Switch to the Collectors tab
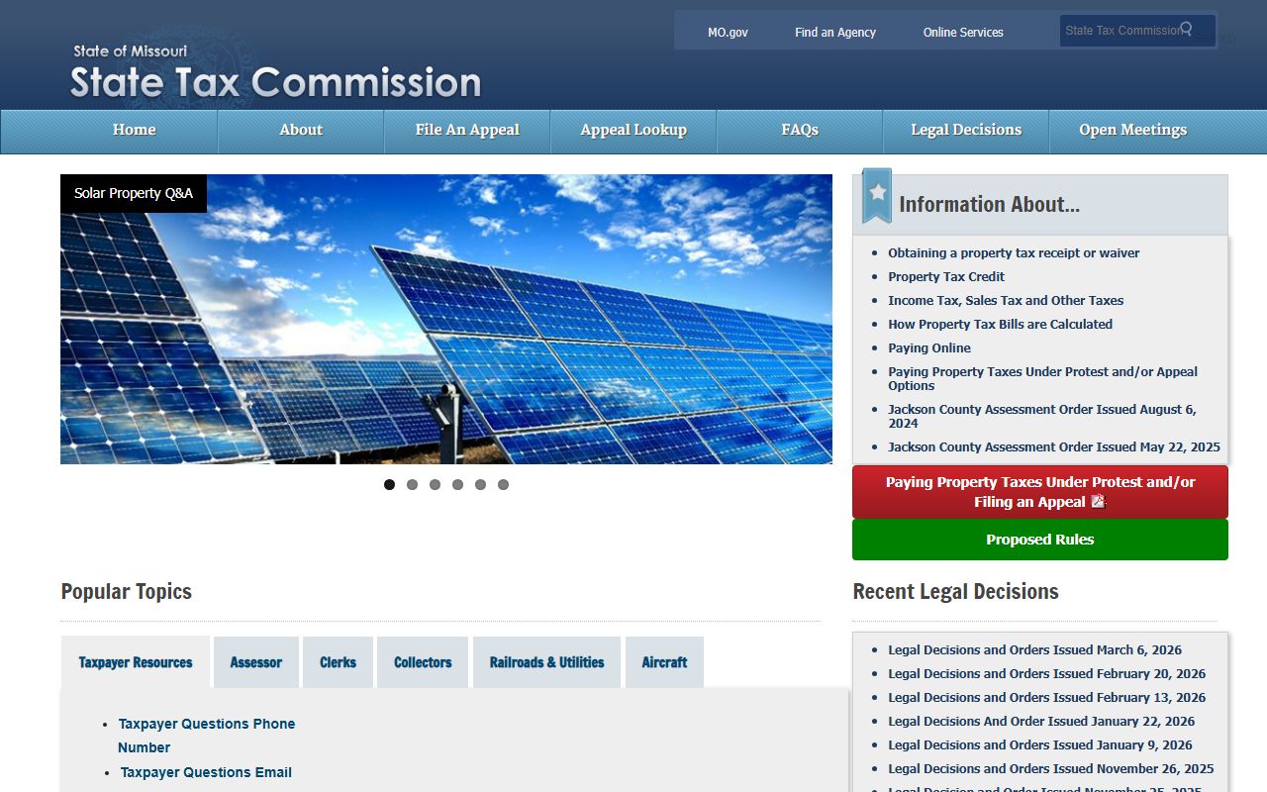The height and width of the screenshot is (792, 1267). 423,662
